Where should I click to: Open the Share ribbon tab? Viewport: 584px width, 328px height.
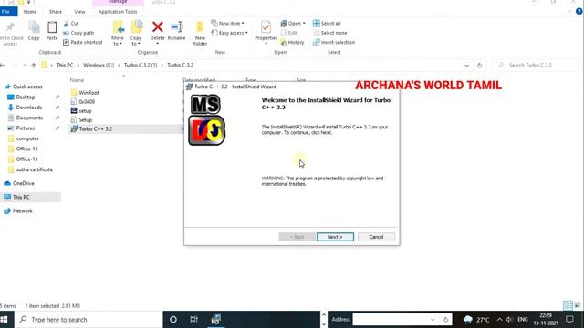tap(55, 12)
